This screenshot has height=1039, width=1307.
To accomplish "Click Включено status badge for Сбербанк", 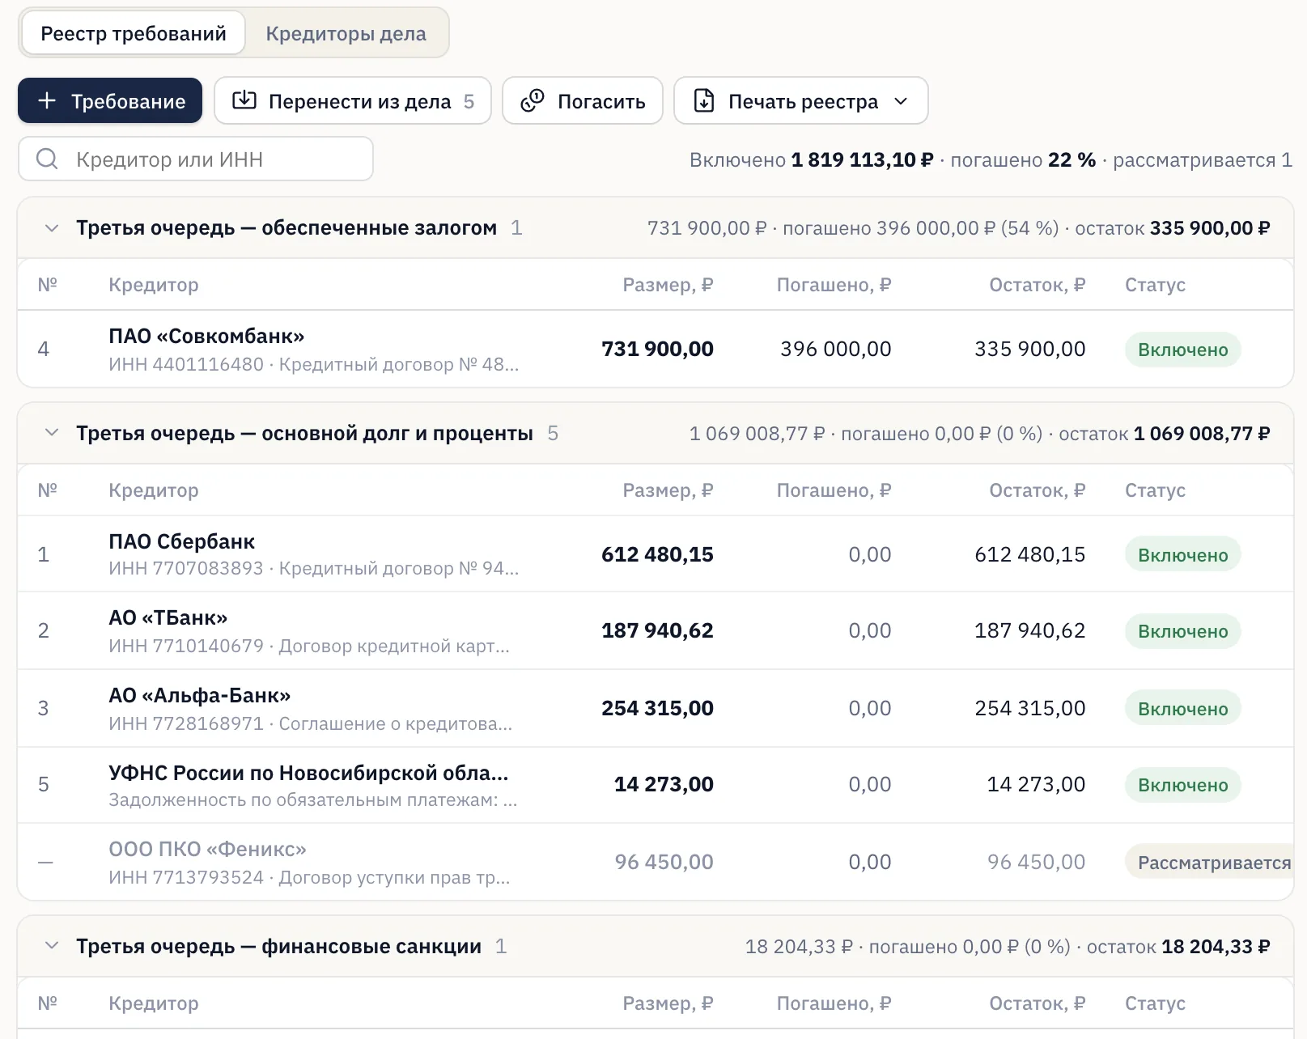I will (1182, 555).
